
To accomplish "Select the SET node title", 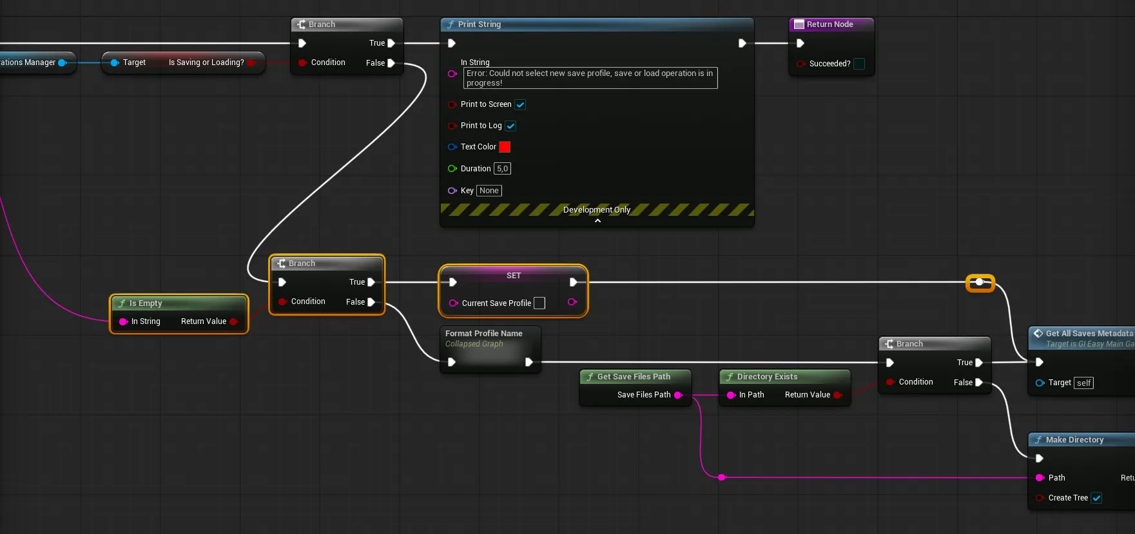I will coord(514,276).
